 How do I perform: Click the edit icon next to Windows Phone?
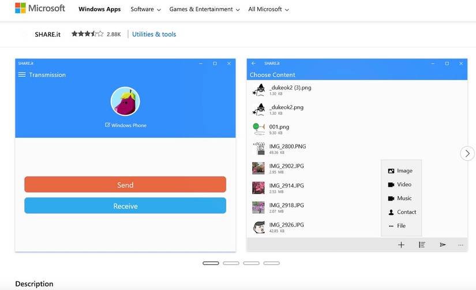point(107,125)
